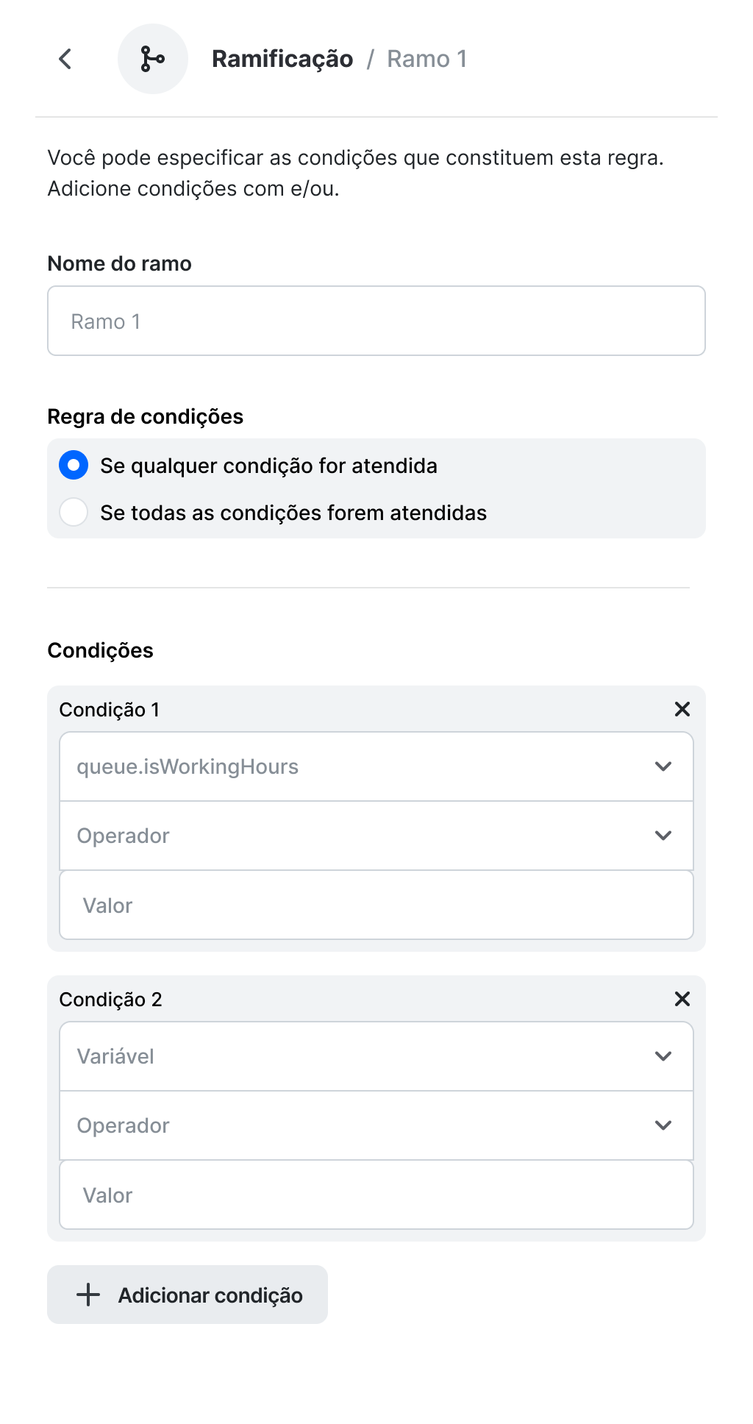The image size is (753, 1424).
Task: Select 'Se qualquer condição for atendida' radio
Action: pos(74,466)
